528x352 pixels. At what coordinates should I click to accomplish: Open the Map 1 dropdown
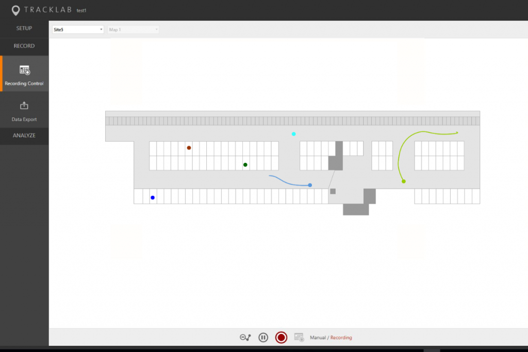[x=133, y=29]
